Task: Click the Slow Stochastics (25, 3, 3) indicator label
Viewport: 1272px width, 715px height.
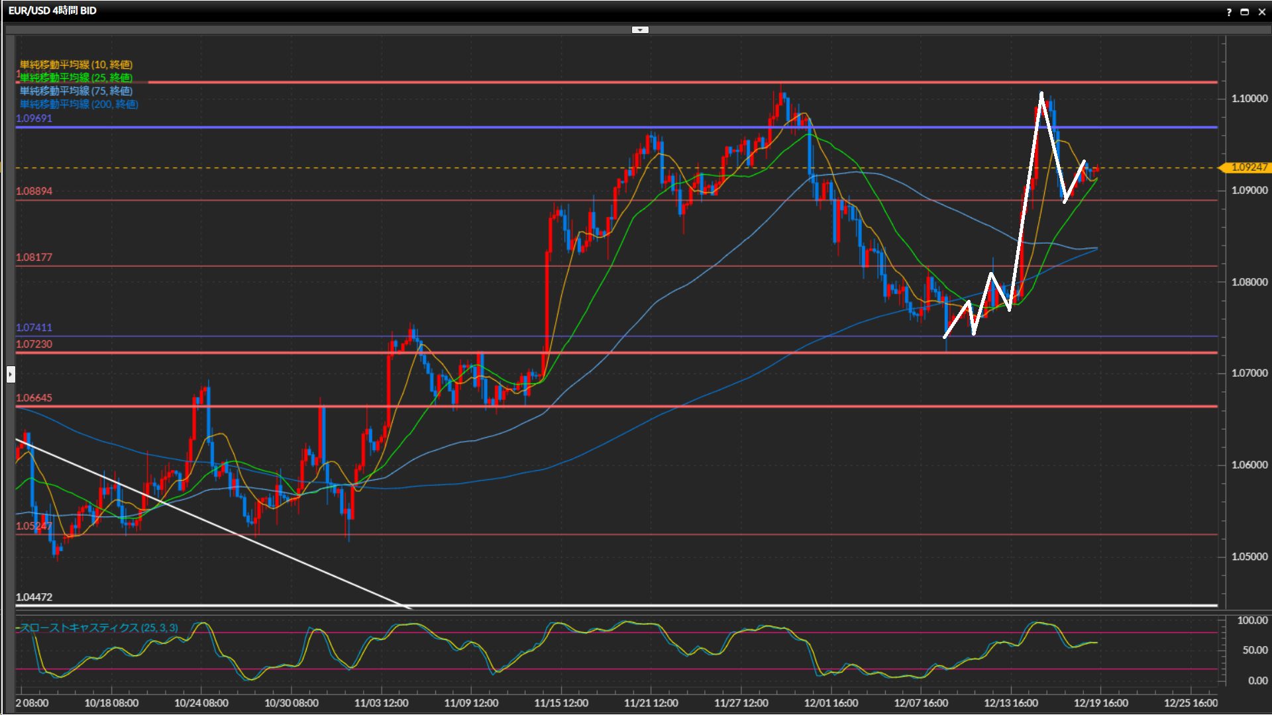Action: (x=99, y=628)
